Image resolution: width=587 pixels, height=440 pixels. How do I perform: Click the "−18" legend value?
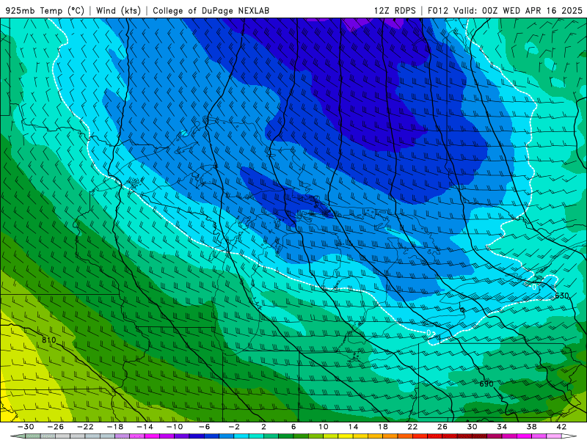click(x=115, y=427)
